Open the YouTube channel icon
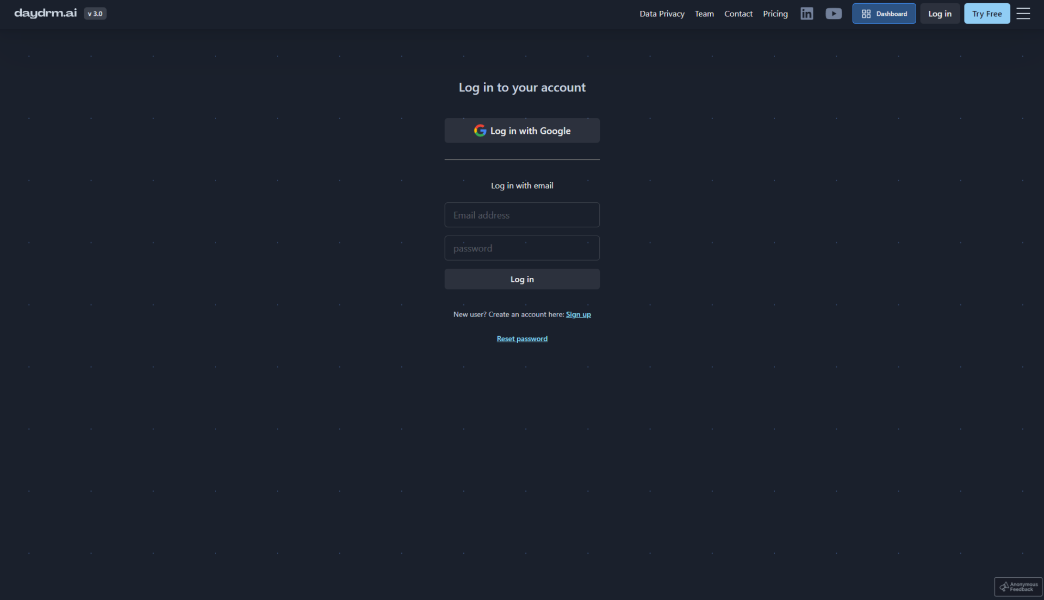The width and height of the screenshot is (1044, 600). (833, 14)
